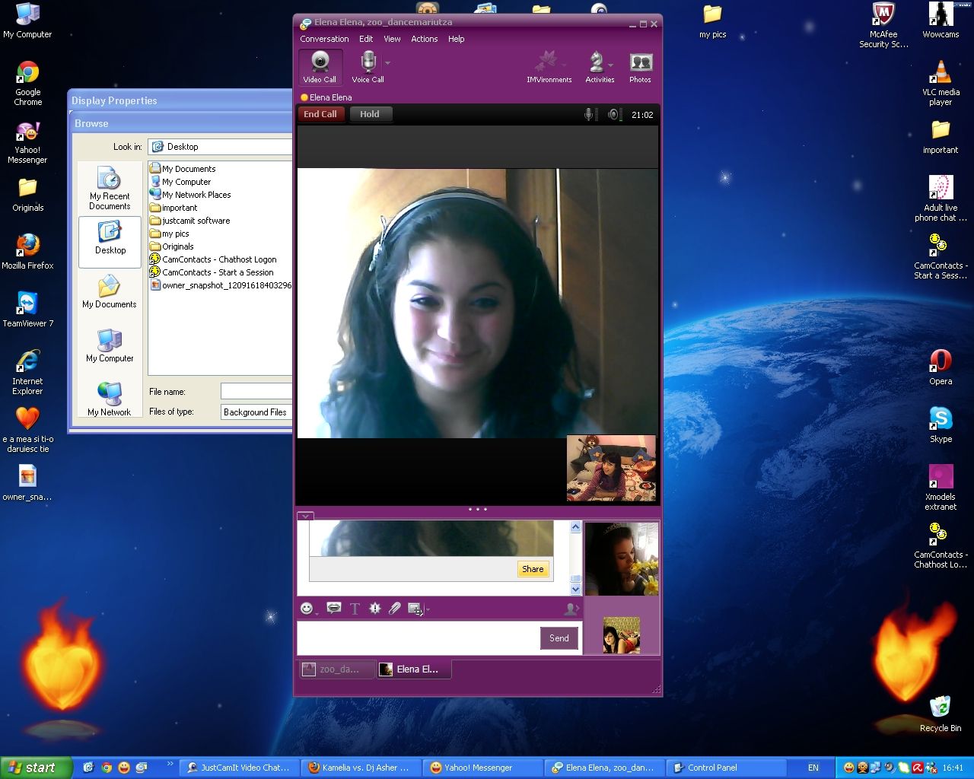Send a Buzz to contact
This screenshot has width=974, height=779.
[x=374, y=609]
